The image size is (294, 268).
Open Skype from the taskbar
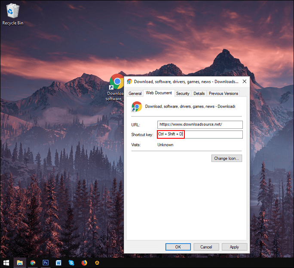[71, 262]
